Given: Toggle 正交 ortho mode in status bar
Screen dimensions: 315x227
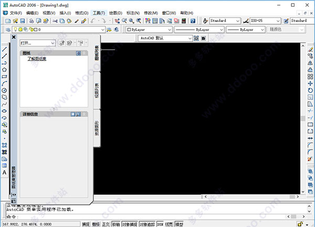Looking at the screenshot, I should pyautogui.click(x=106, y=224).
